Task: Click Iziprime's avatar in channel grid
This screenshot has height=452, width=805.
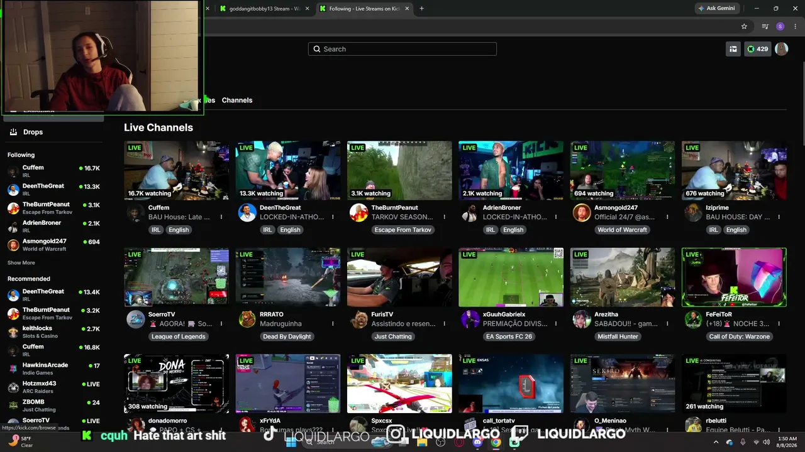Action: point(693,213)
